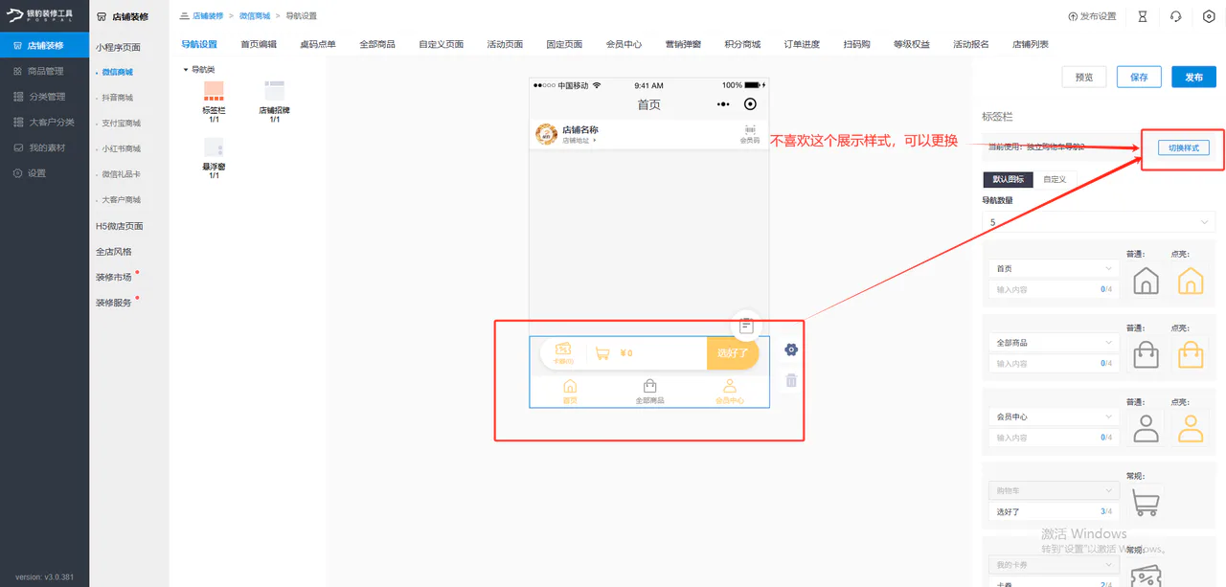Select 小红书商城 in the submenu
Image resolution: width=1226 pixels, height=587 pixels.
click(122, 149)
